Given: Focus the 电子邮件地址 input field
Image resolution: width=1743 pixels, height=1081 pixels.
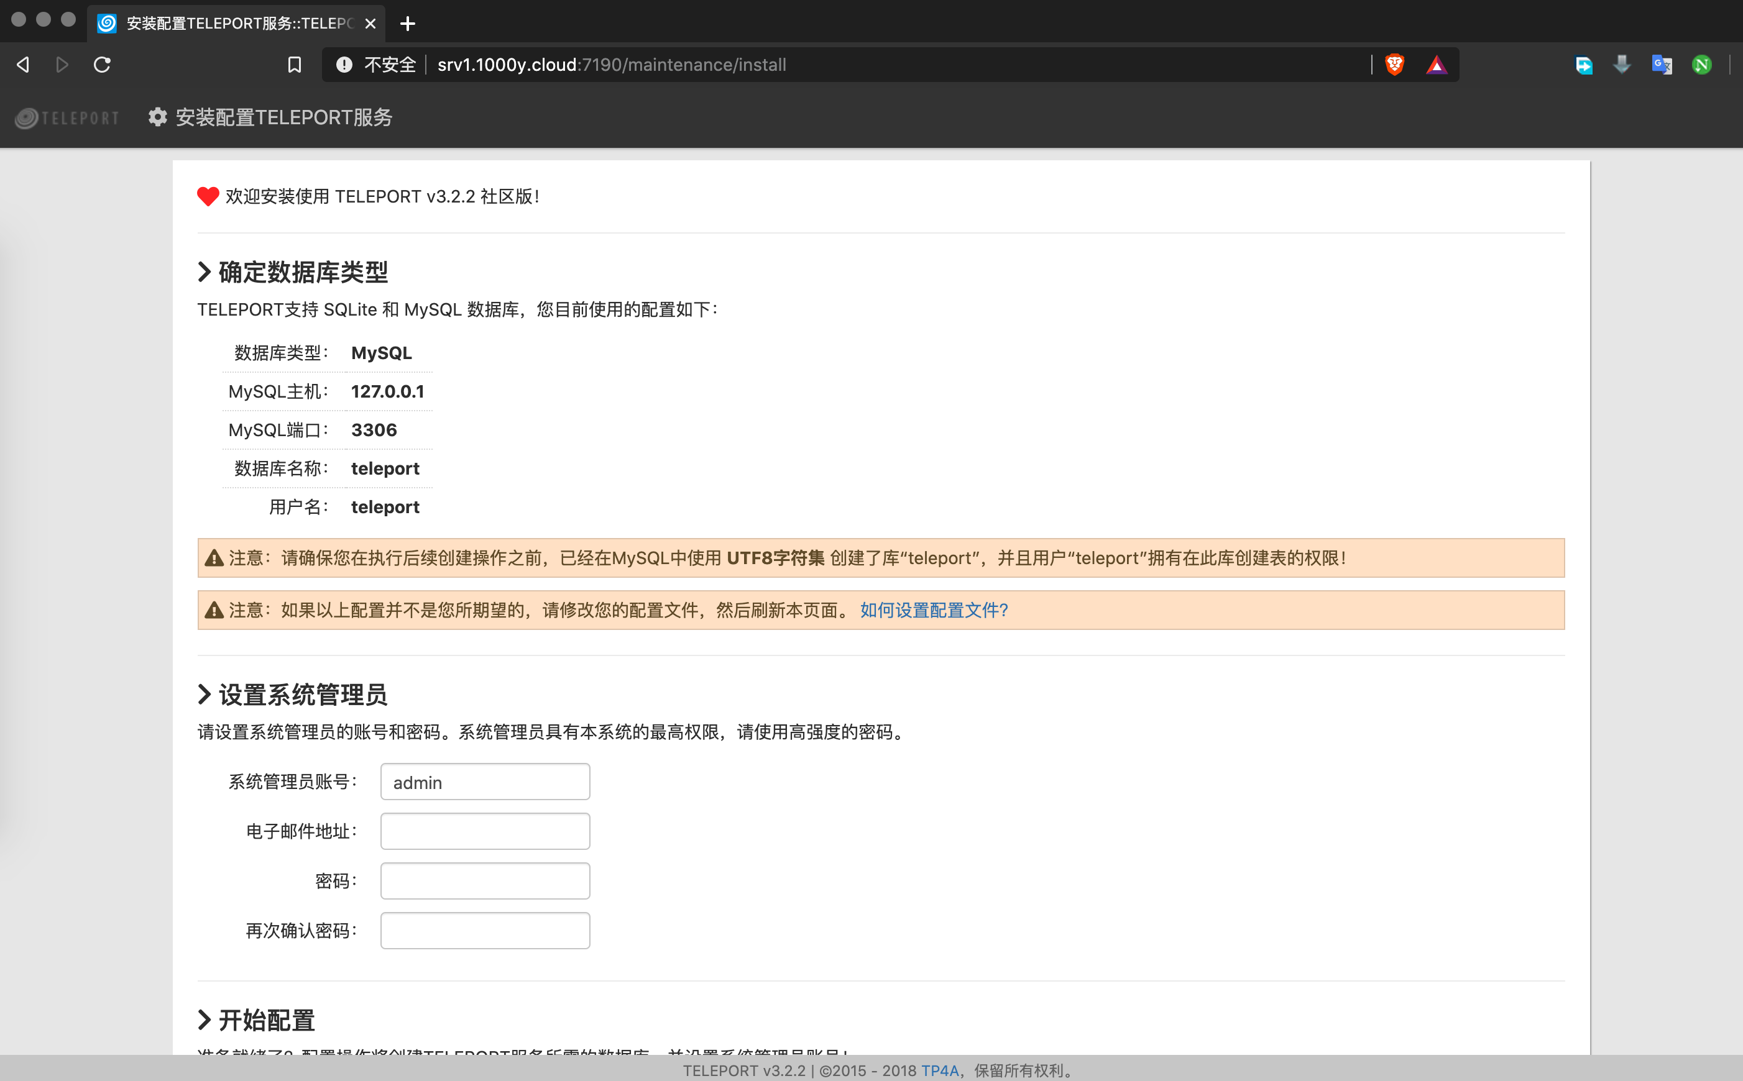Looking at the screenshot, I should (485, 831).
